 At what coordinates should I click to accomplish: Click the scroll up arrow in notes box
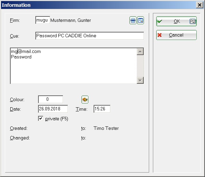click(x=140, y=52)
